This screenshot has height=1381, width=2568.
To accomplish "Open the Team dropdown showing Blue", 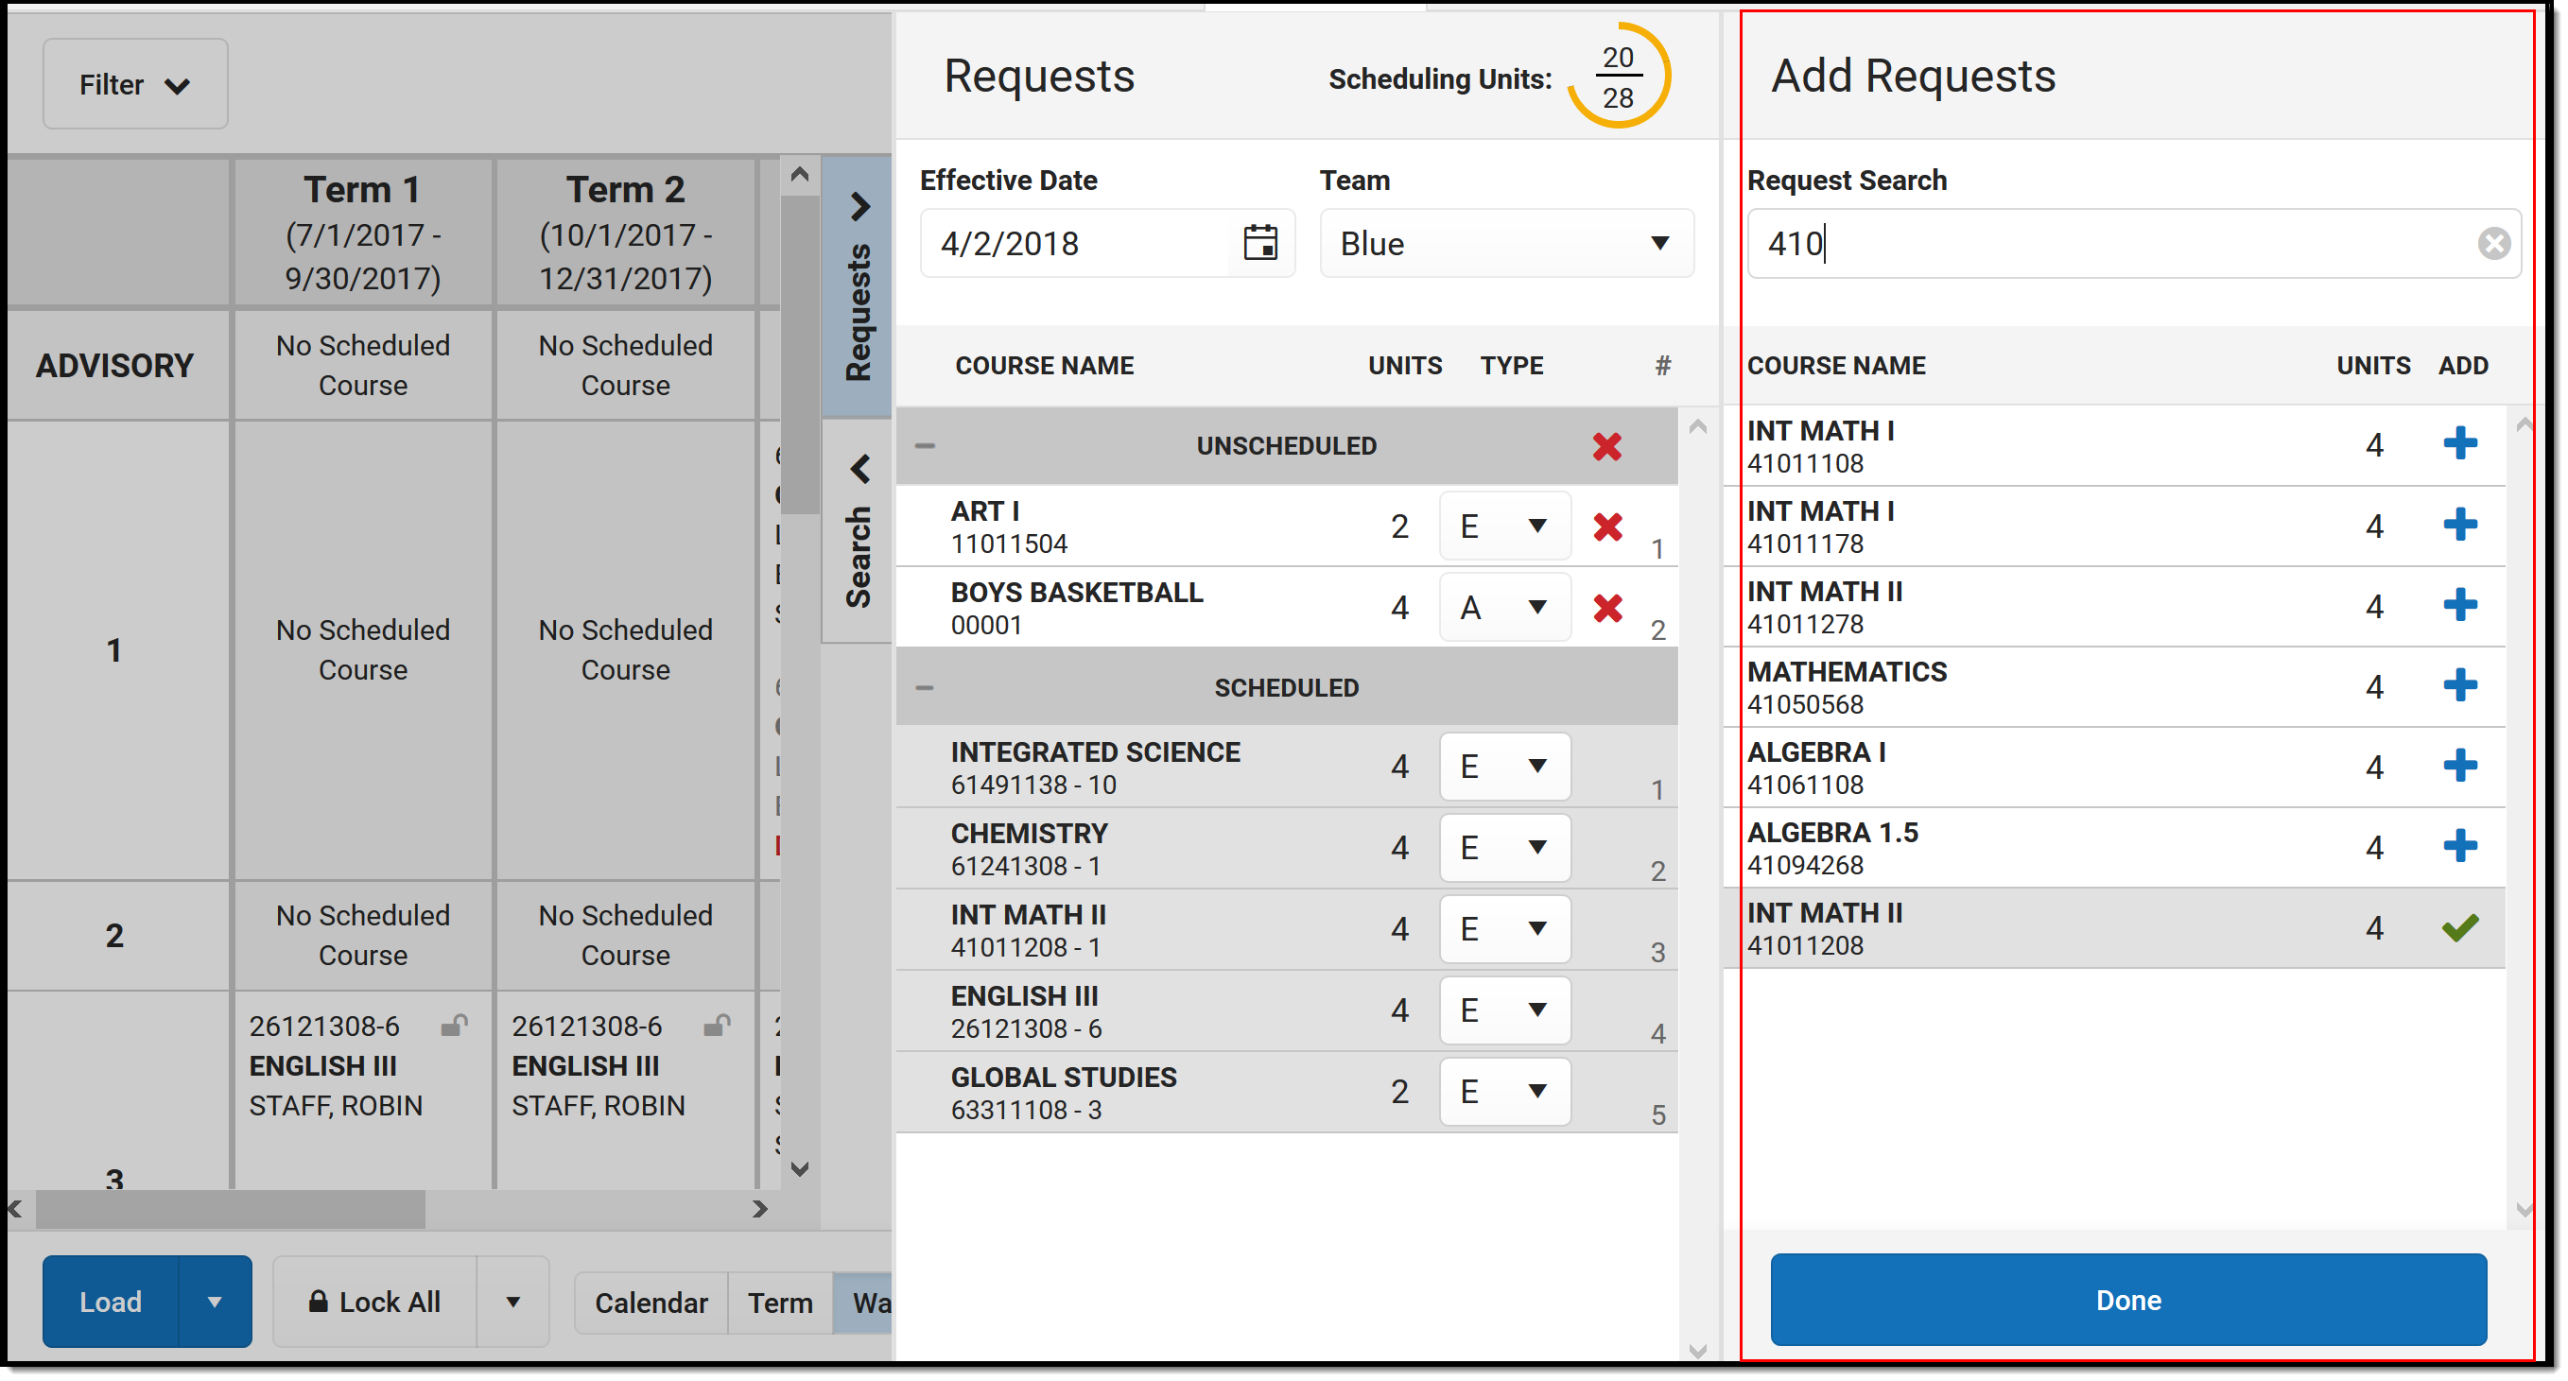I will coord(1505,243).
